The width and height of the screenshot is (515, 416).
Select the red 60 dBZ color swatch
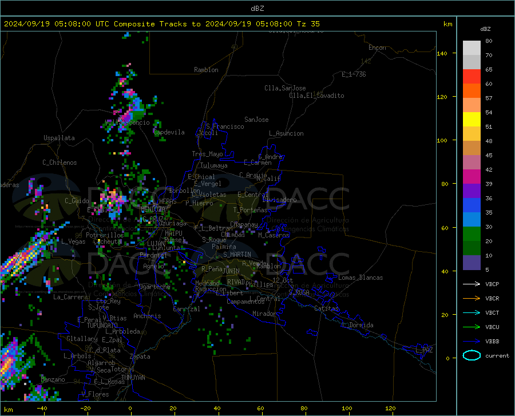click(x=472, y=77)
